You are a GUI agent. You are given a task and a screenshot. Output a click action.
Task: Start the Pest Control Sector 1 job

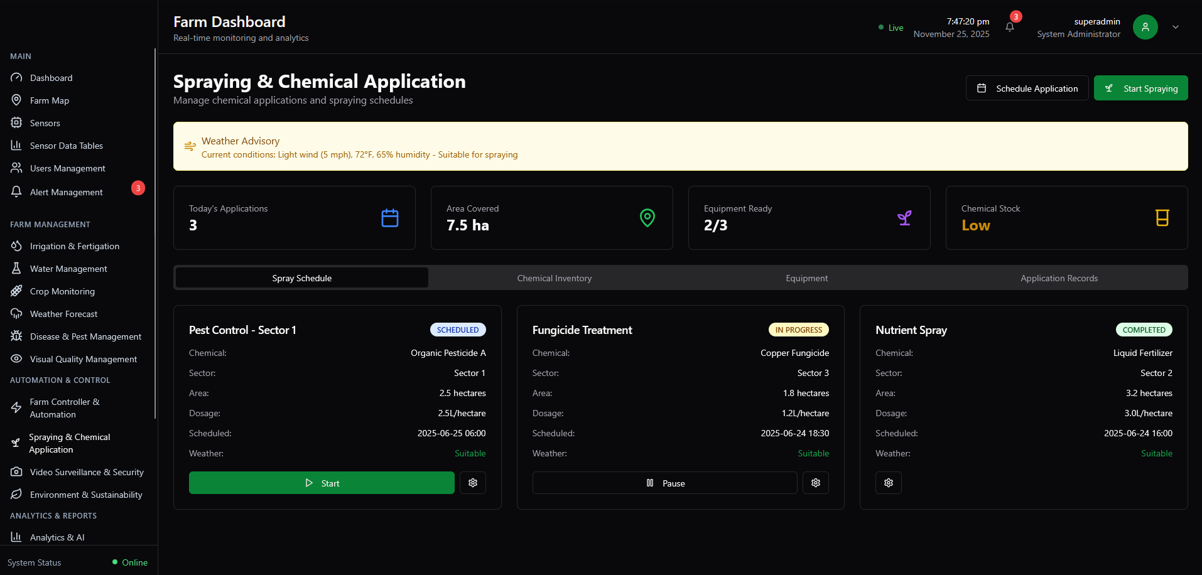(322, 483)
